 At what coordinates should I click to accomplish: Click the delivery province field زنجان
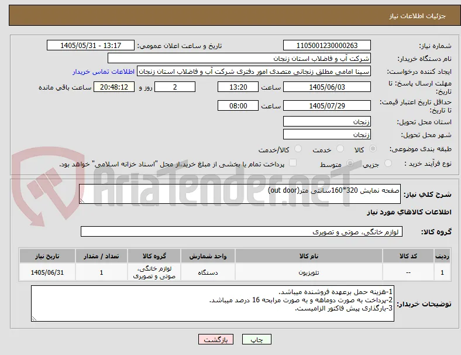click(326, 121)
